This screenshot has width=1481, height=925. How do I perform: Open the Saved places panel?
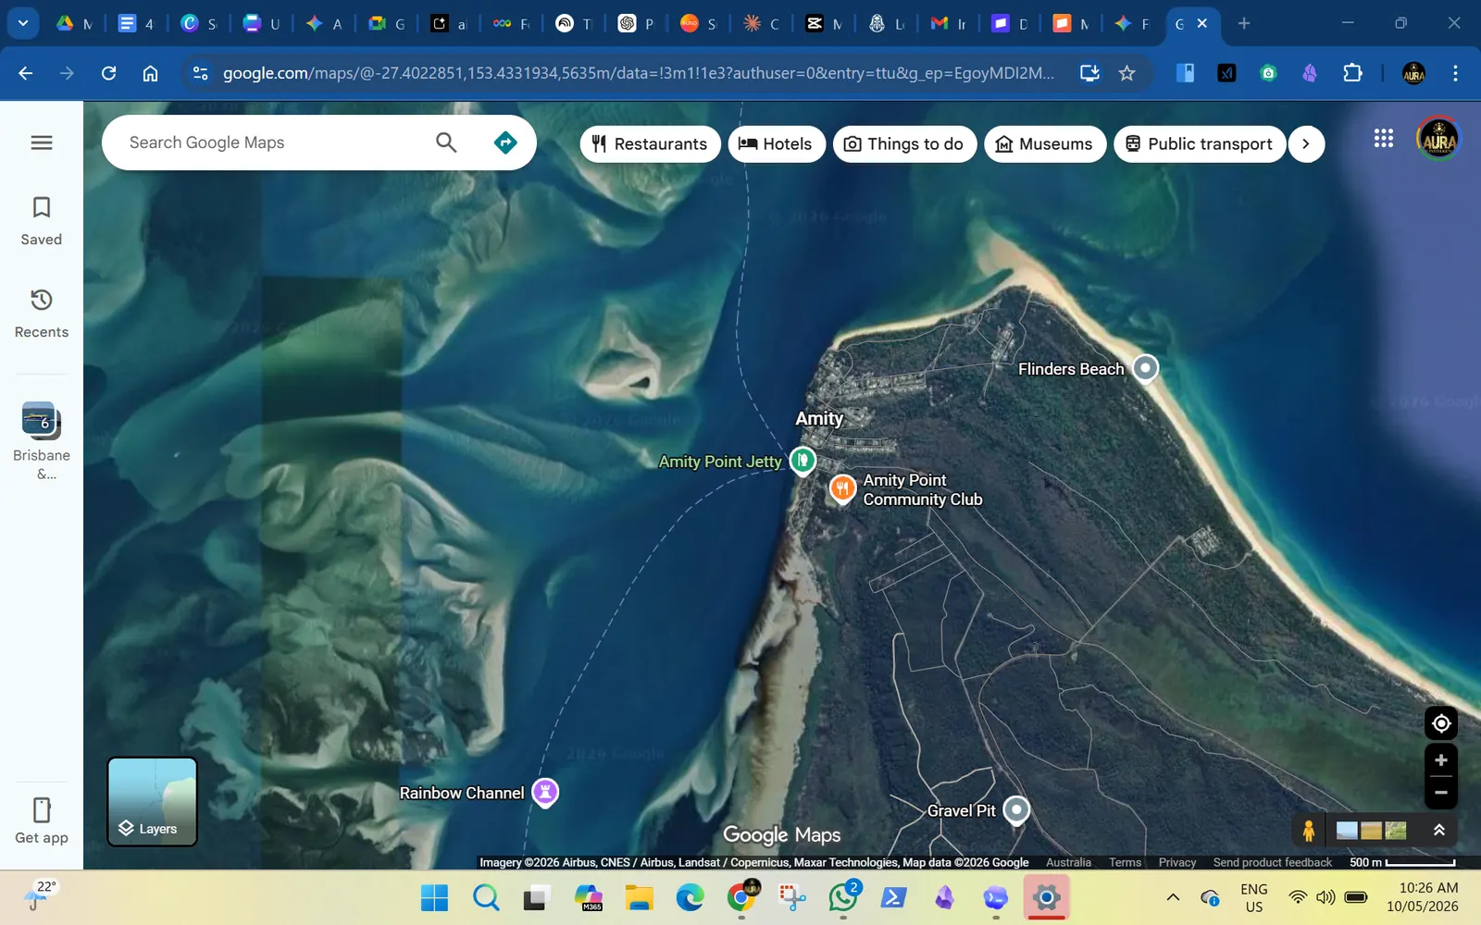click(x=42, y=221)
